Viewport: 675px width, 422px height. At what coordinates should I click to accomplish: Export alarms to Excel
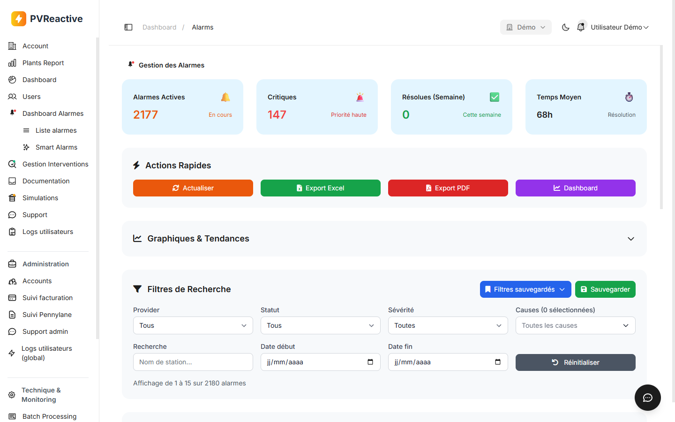[321, 188]
